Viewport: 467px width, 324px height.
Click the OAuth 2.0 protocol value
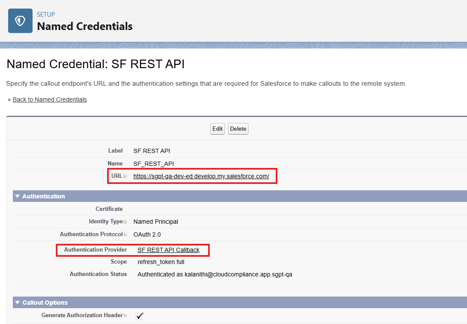click(147, 234)
